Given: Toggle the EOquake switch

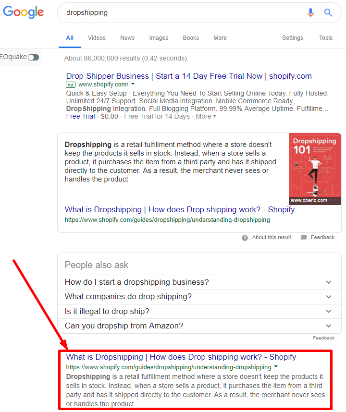Looking at the screenshot, I should [x=33, y=58].
